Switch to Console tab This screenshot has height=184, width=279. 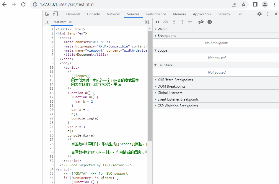93,14
